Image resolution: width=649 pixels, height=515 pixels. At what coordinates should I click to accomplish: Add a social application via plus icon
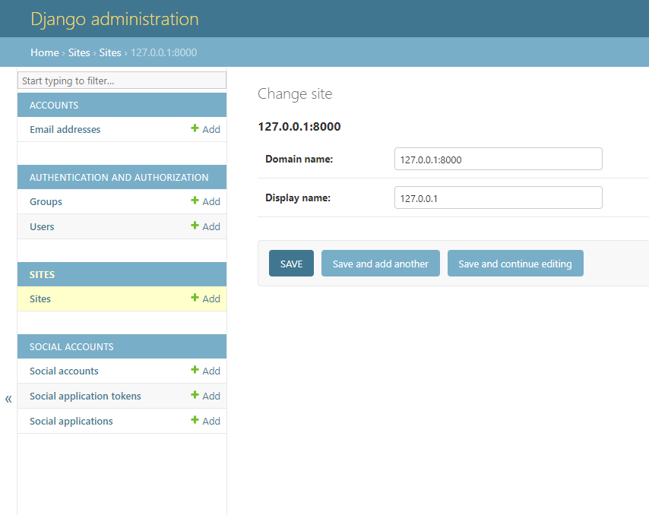195,421
